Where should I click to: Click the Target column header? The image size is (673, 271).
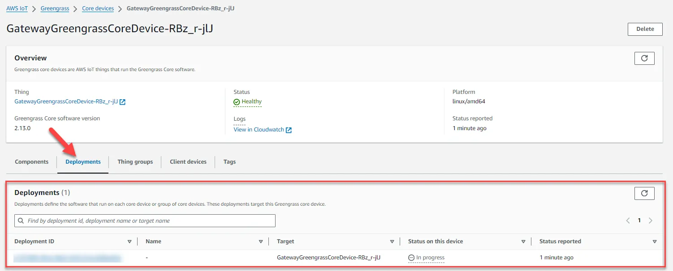[x=285, y=241]
